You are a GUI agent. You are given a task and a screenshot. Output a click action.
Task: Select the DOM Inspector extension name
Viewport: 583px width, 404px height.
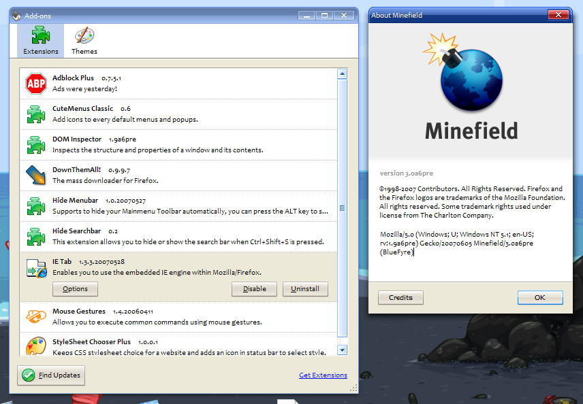[x=77, y=139]
